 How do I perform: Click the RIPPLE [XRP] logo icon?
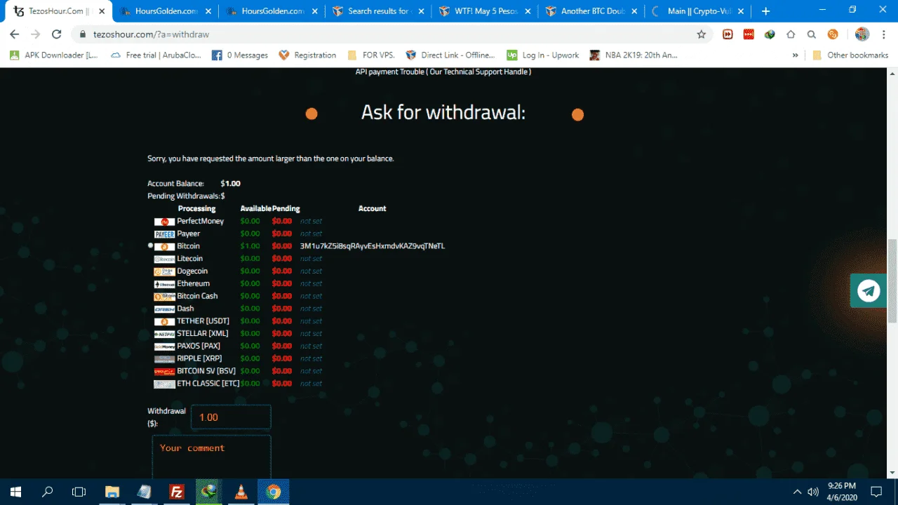[164, 359]
